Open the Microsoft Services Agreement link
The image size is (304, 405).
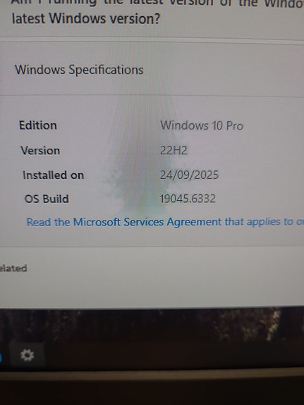(165, 222)
